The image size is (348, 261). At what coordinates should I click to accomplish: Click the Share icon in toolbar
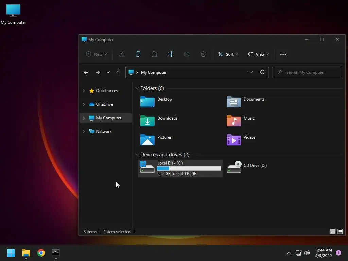pyautogui.click(x=187, y=54)
